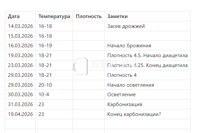Screen dimensions: 211x133
Task: Click the "Заметки" column header
Action: 118,16
